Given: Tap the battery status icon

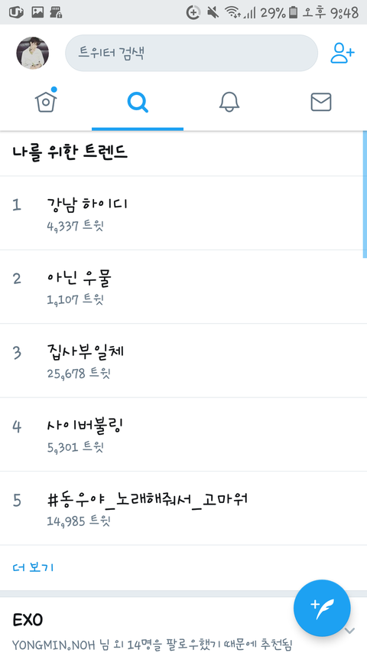Looking at the screenshot, I should click(x=294, y=12).
